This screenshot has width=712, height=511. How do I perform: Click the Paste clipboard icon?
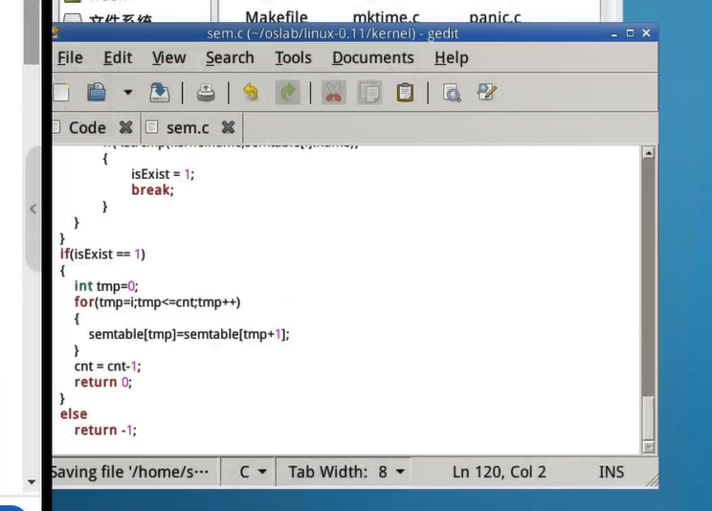405,93
